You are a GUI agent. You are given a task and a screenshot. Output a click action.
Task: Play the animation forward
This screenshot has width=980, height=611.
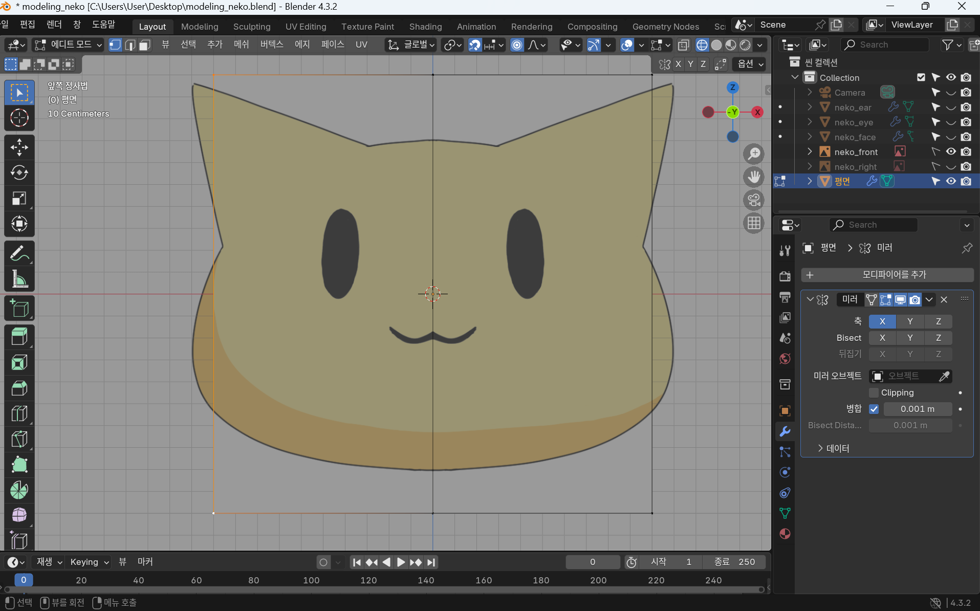pos(401,562)
